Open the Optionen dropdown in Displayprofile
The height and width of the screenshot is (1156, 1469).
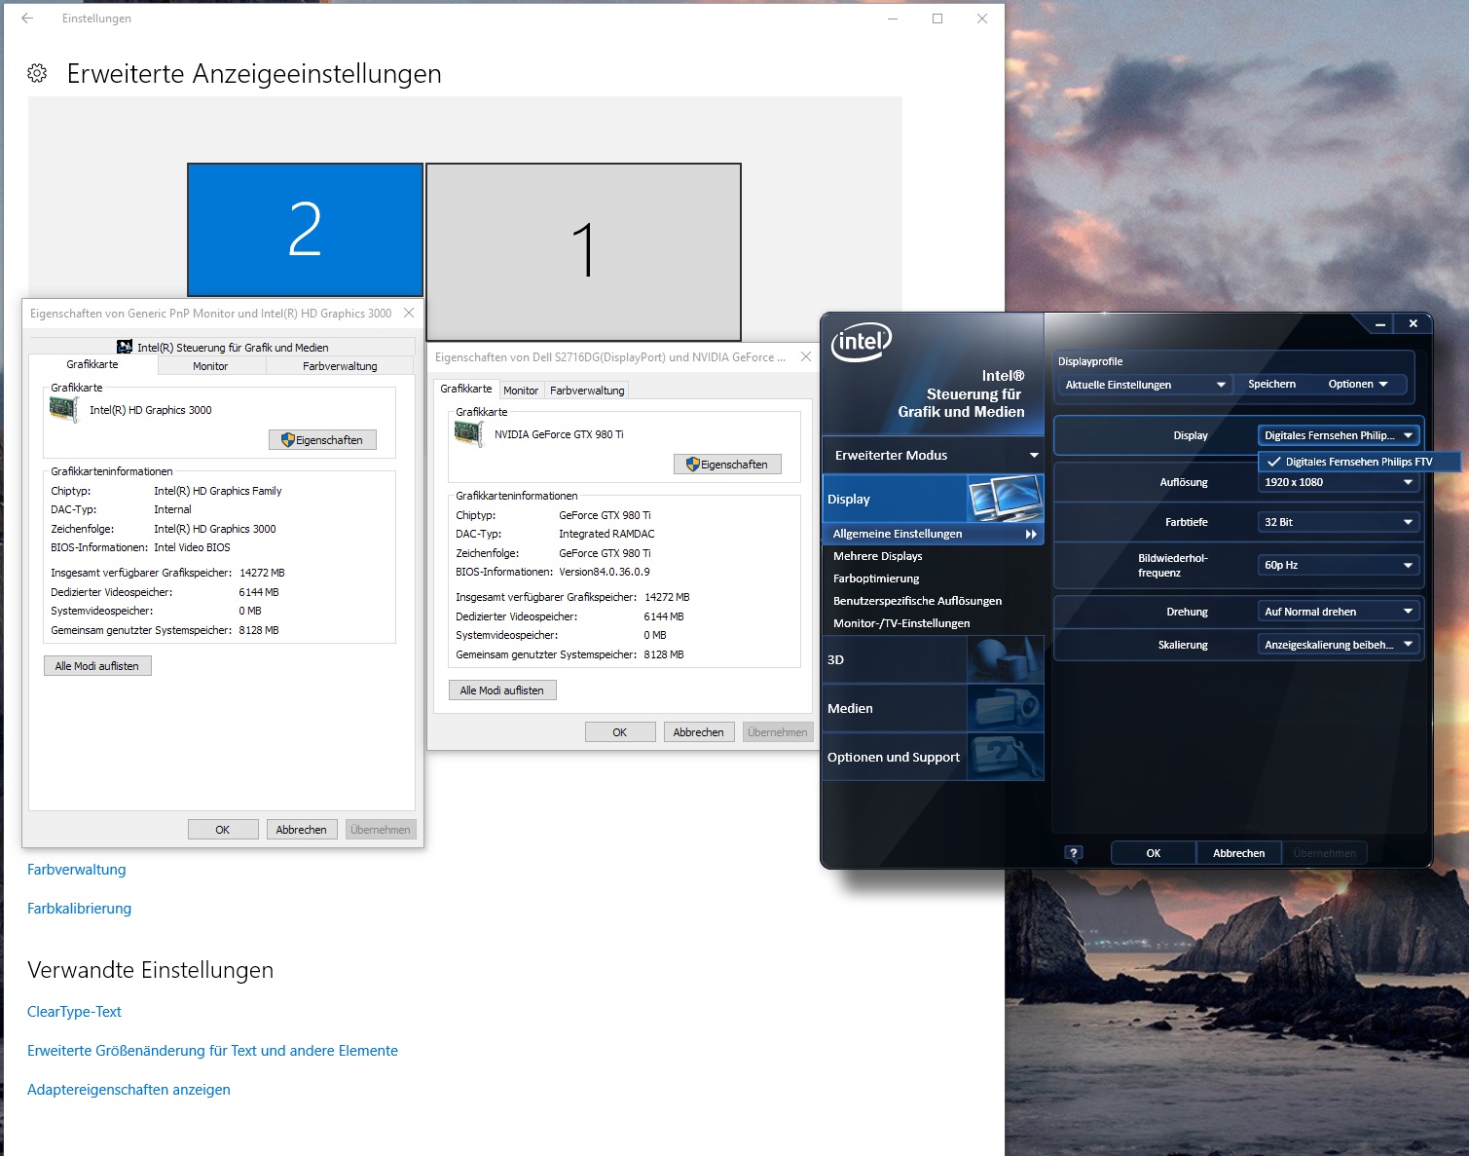[1358, 384]
